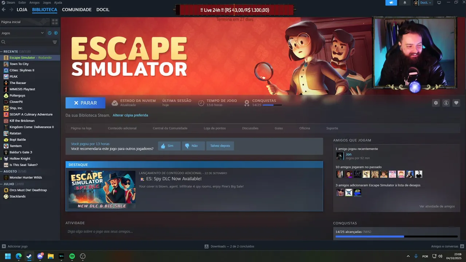Open the Página na loja tab
The width and height of the screenshot is (466, 262).
pyautogui.click(x=81, y=128)
